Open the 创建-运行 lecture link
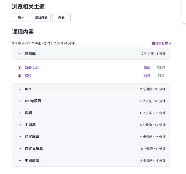The image size is (186, 174). tap(32, 67)
